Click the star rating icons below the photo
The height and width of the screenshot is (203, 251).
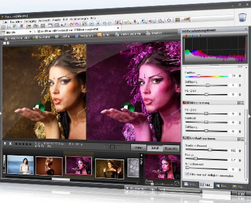(23, 144)
